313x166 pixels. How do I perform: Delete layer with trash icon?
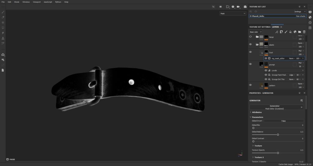pyautogui.click(x=304, y=32)
